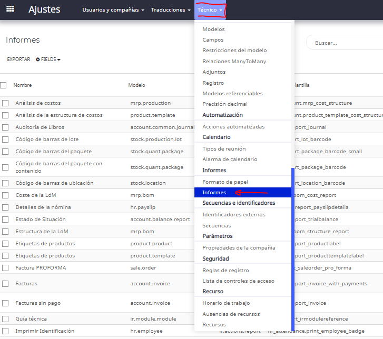Viewport: 383px width, 339px height.
Task: Select Campos menu entry
Action: tap(213, 40)
